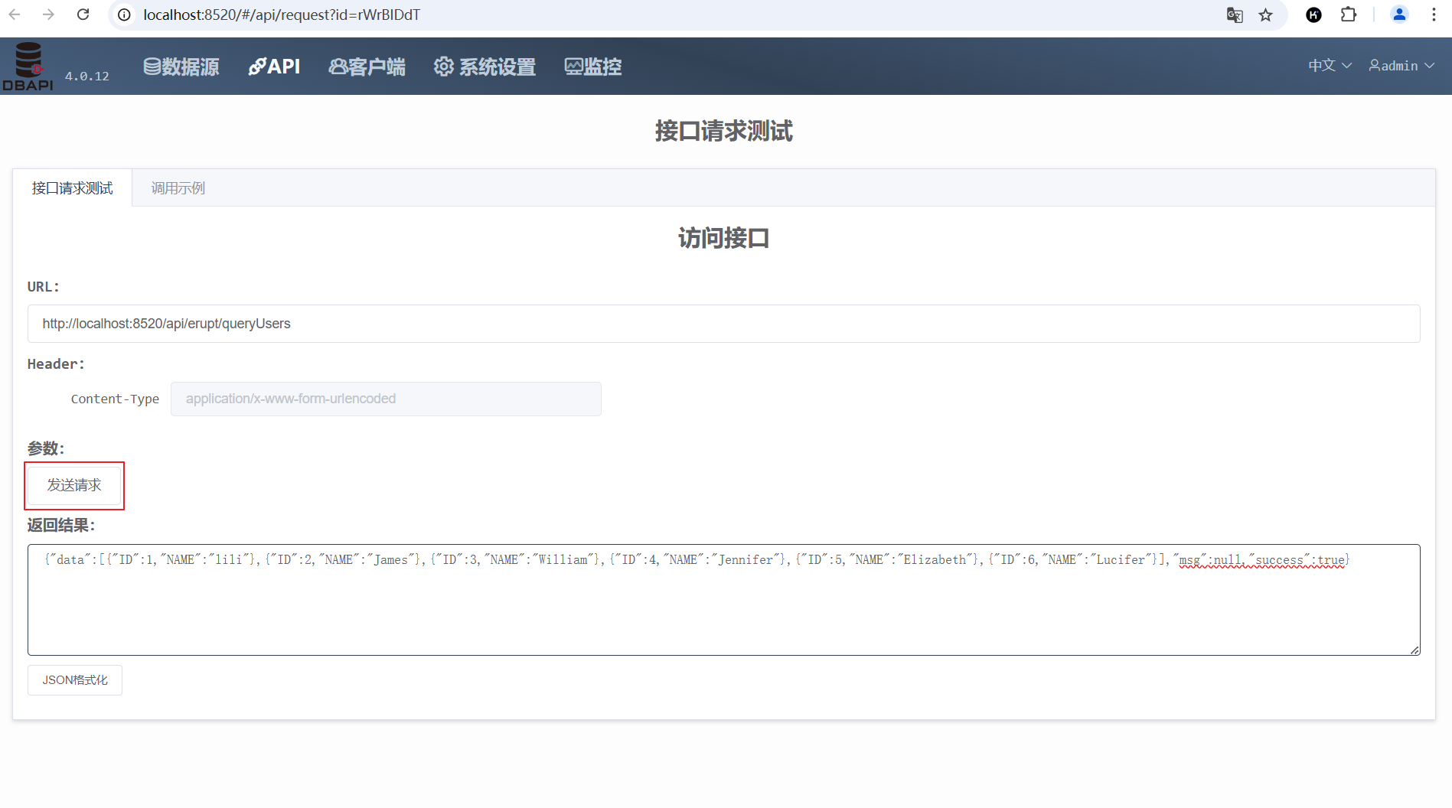Click the 访问接口 section heading
Viewport: 1452px width, 808px height.
coord(724,238)
